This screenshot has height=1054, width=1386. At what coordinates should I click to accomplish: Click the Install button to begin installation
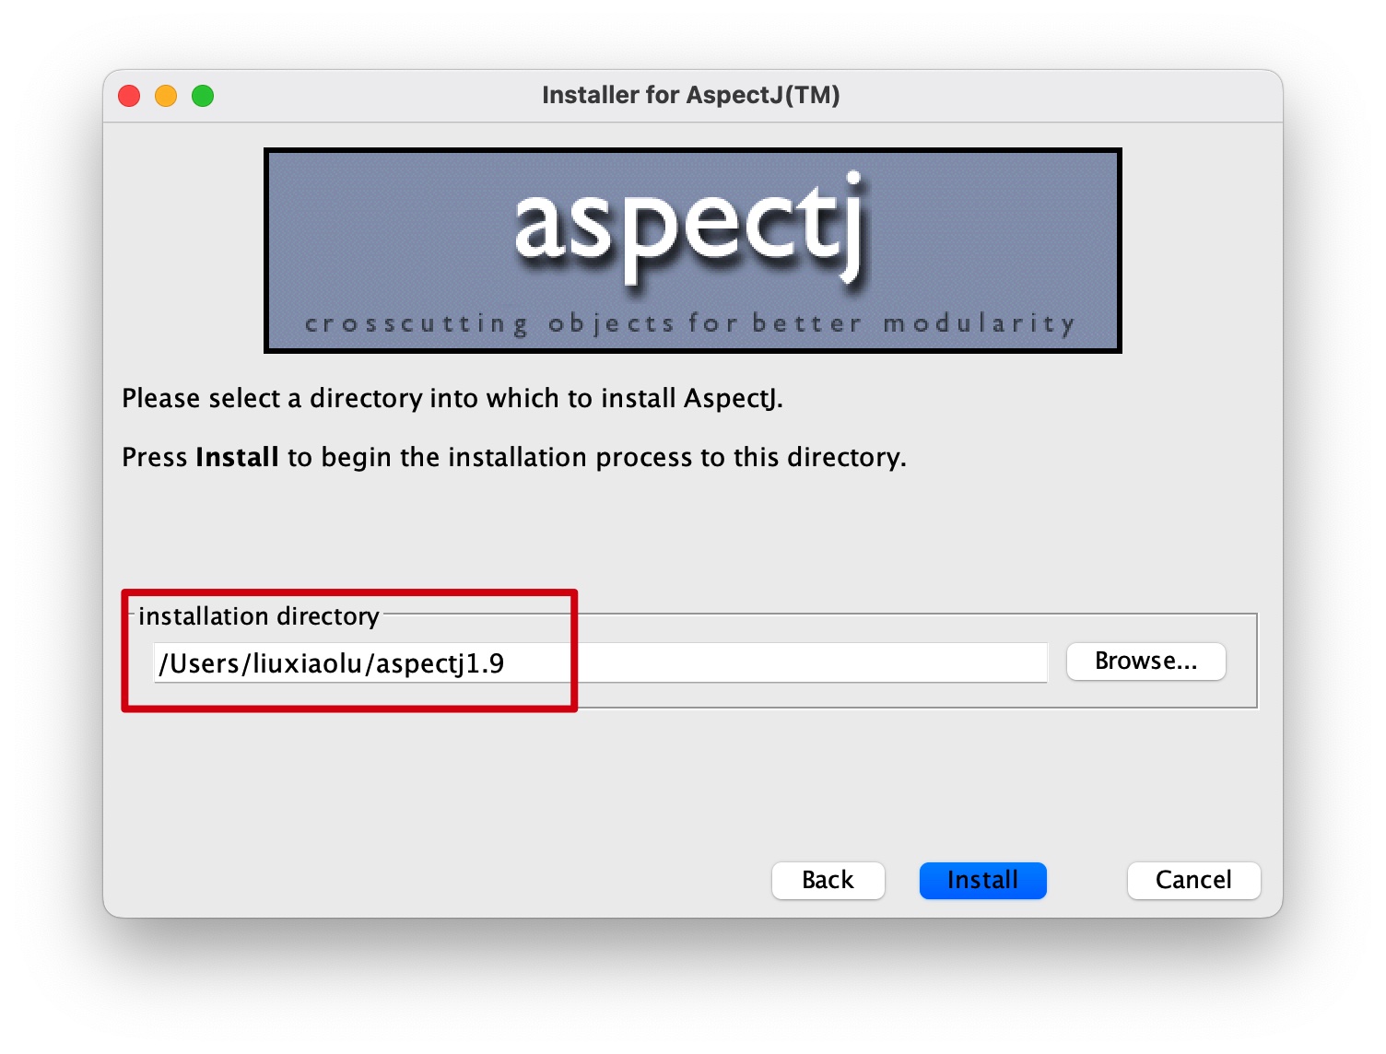(x=982, y=880)
